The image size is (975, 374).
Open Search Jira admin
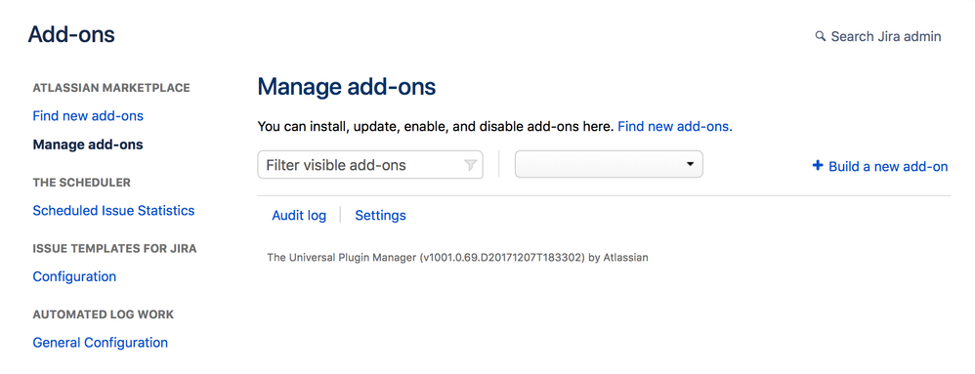[878, 37]
